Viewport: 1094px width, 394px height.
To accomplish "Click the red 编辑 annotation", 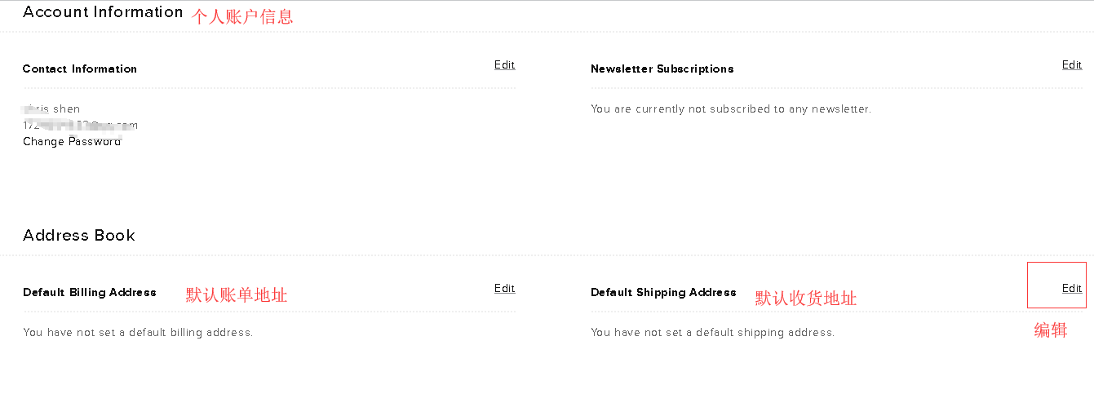I will click(x=1051, y=330).
